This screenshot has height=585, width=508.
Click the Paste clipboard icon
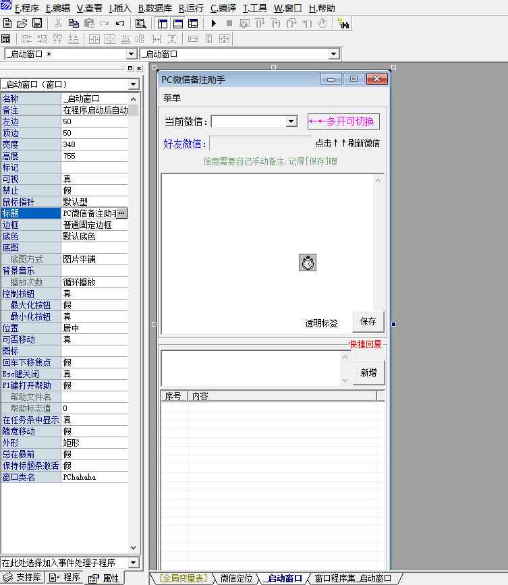89,23
